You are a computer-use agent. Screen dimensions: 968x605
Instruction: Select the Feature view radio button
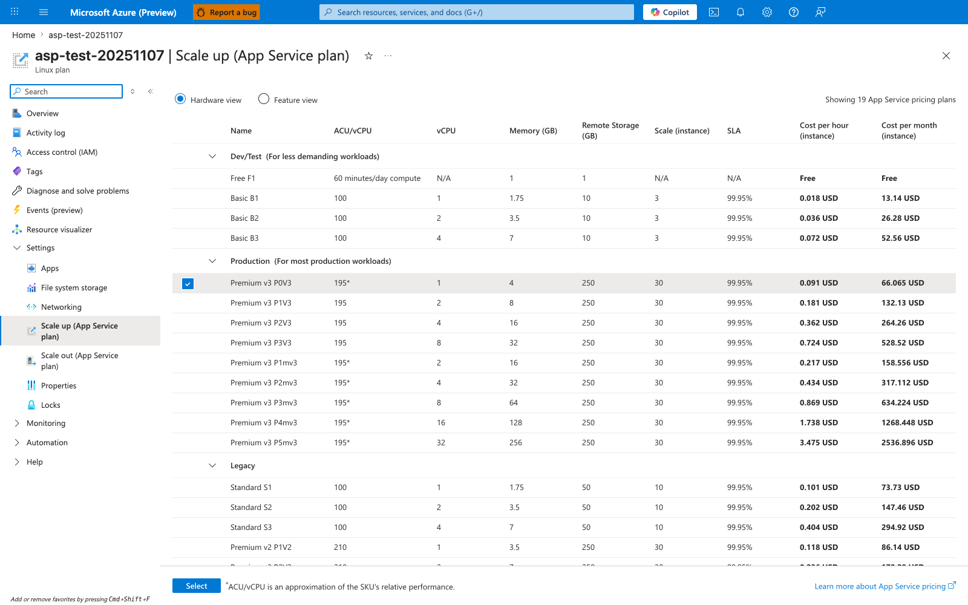pyautogui.click(x=264, y=99)
